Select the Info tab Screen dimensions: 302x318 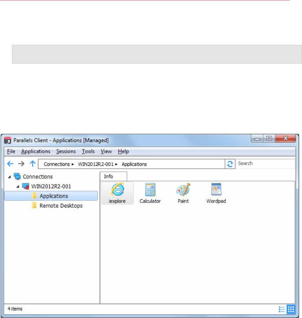(113, 177)
